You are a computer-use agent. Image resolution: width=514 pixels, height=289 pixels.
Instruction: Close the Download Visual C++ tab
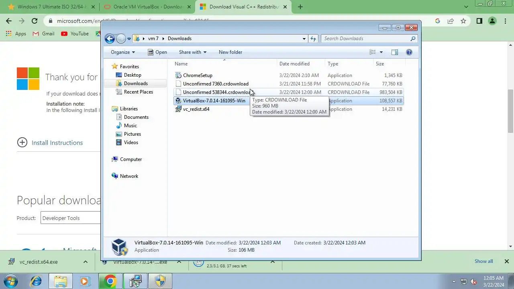click(x=286, y=7)
